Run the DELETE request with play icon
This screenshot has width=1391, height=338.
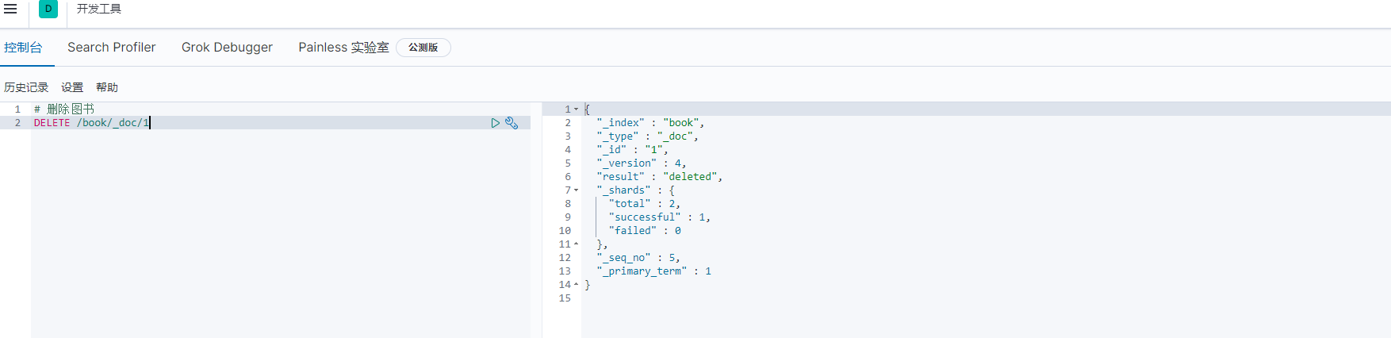pyautogui.click(x=496, y=123)
